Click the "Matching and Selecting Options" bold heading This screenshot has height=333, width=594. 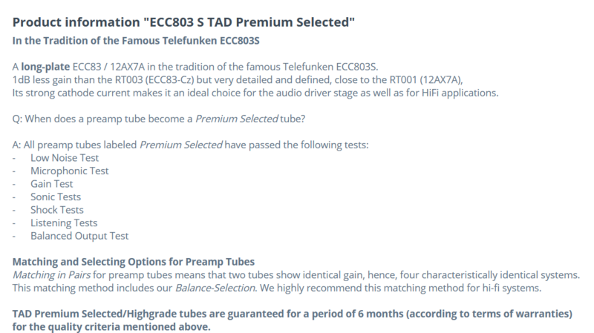[x=134, y=262]
